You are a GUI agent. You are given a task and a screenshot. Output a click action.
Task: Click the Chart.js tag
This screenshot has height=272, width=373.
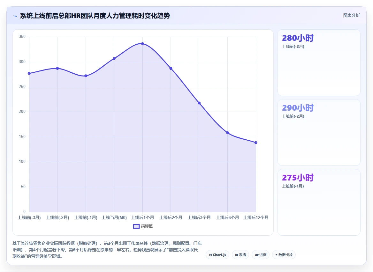tap(217, 255)
